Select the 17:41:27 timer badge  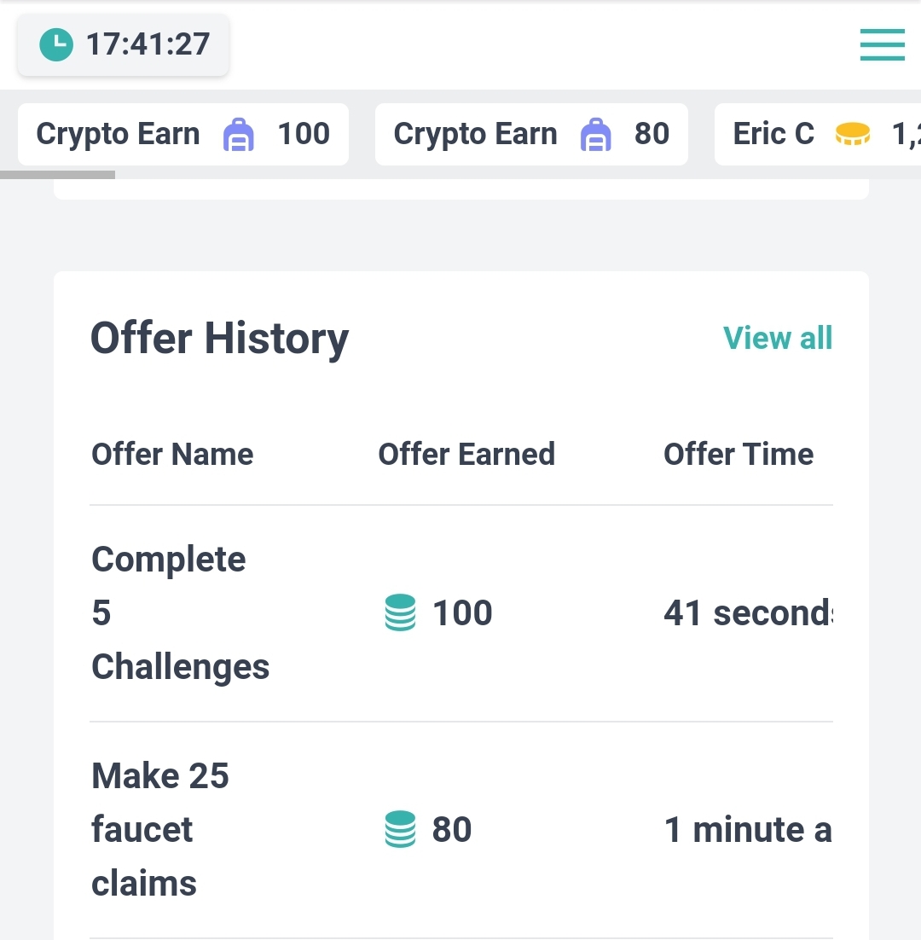123,45
